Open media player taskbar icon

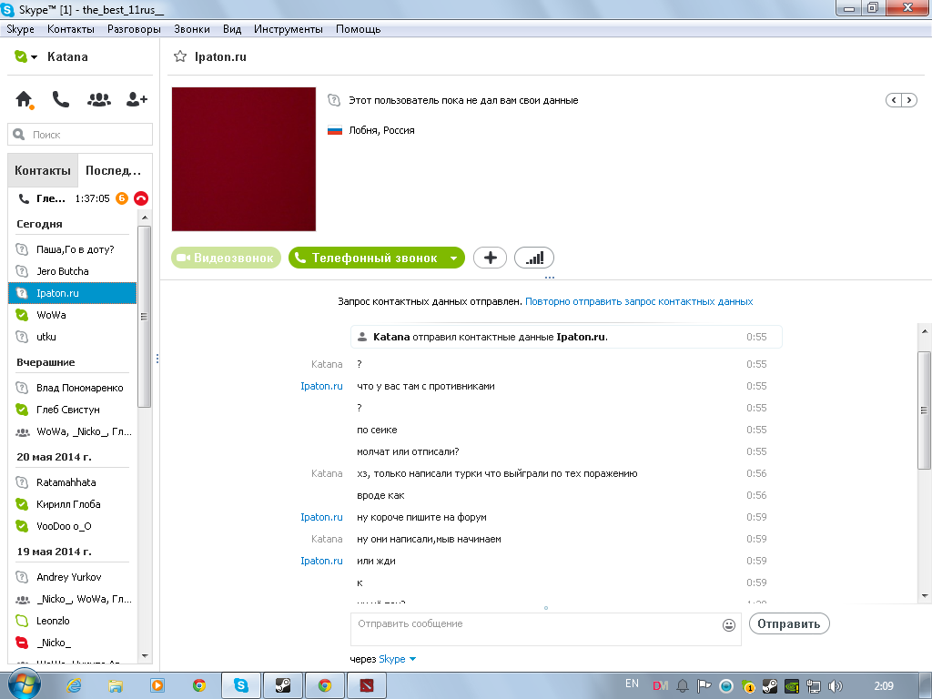point(157,685)
